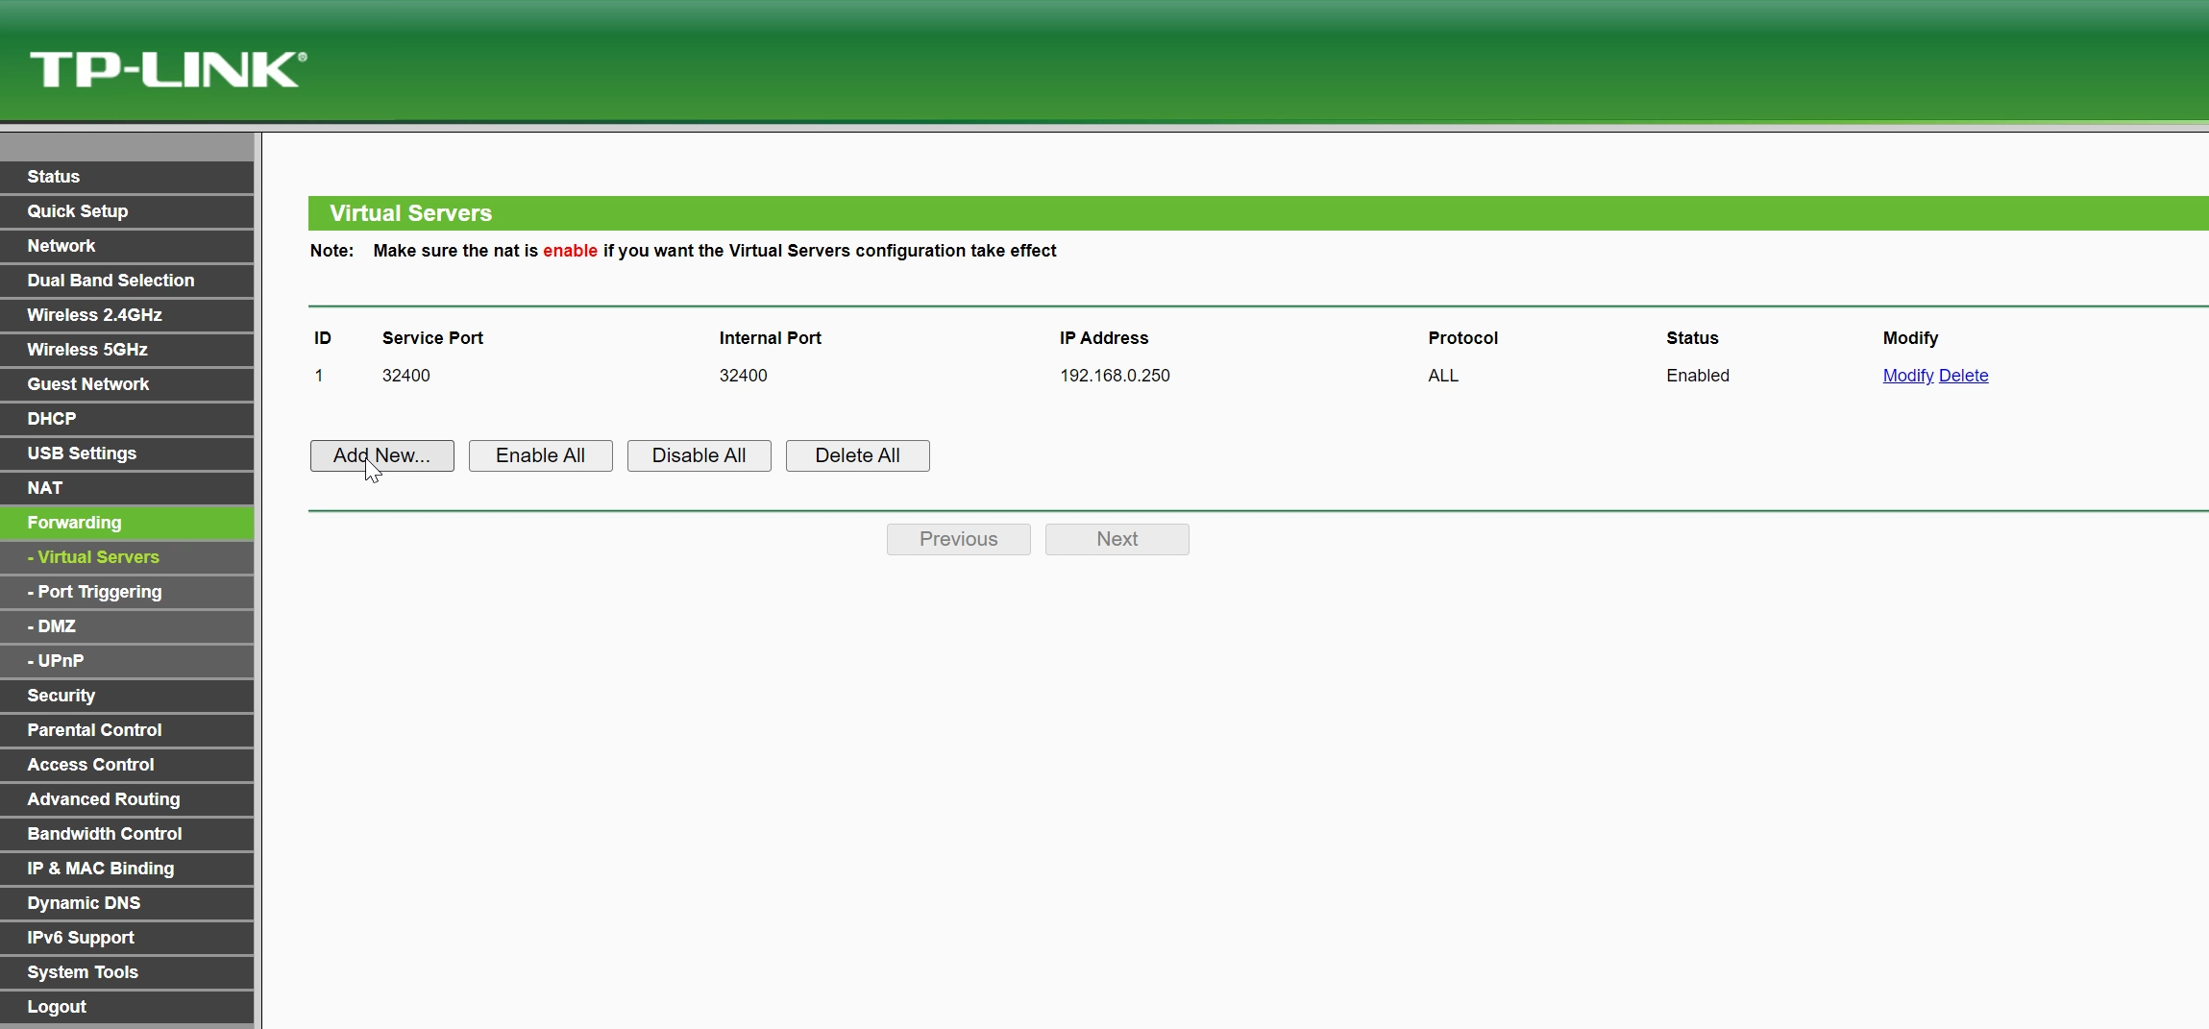Click the red 'enable' word in note
Image resolution: width=2209 pixels, height=1029 pixels.
point(570,251)
